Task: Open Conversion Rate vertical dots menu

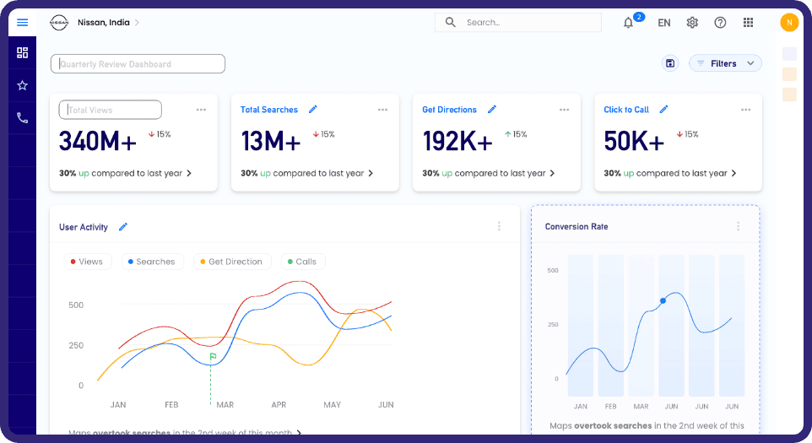Action: 739,226
